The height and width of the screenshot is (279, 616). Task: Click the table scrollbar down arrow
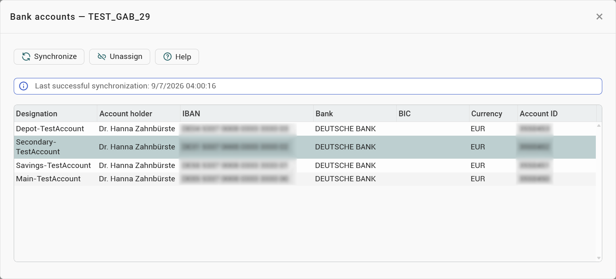coord(599,258)
